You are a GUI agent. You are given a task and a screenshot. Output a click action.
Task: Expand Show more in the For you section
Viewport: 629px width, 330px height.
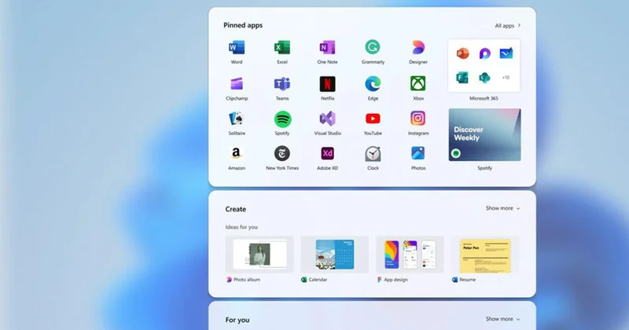tap(502, 319)
